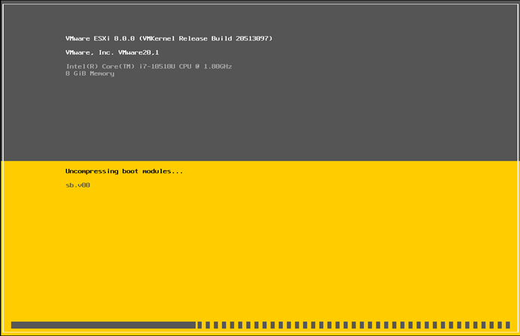Click the "Uncompressing boot modules..." status message
The image size is (520, 336).
point(124,171)
